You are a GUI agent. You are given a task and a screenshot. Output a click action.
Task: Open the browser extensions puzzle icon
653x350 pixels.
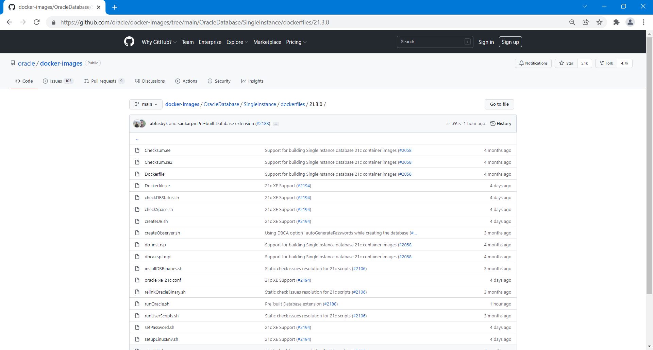(616, 22)
